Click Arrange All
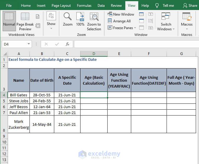This screenshot has height=164, width=199. click(x=119, y=21)
